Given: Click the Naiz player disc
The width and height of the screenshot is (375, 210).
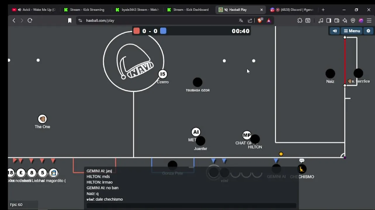Looking at the screenshot, I should pos(330,73).
